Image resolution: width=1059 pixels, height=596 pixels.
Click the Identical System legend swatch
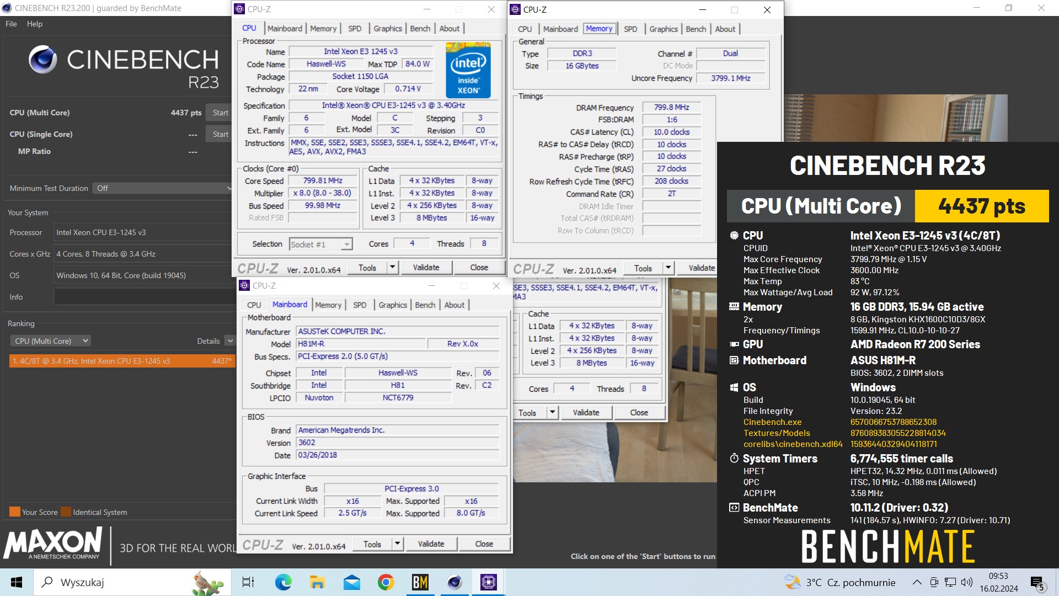click(66, 512)
